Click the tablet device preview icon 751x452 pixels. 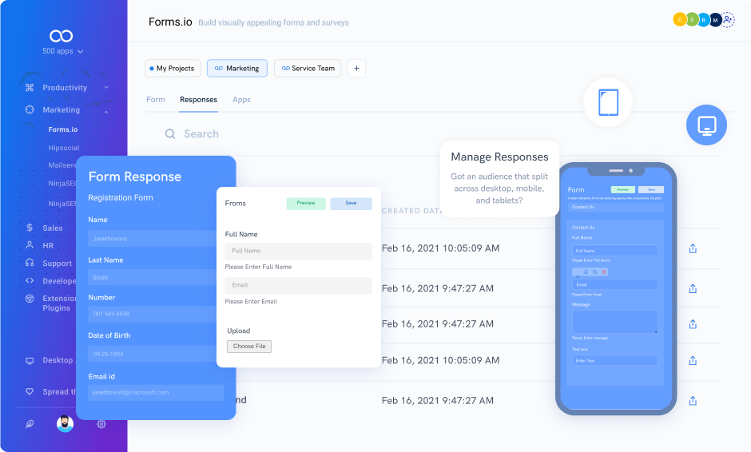(x=608, y=102)
